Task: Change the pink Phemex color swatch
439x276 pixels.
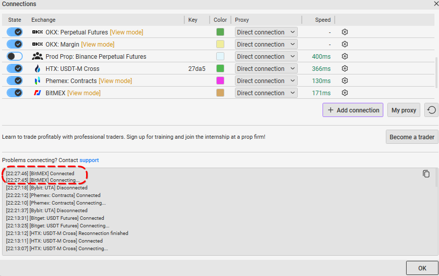Action: point(220,81)
